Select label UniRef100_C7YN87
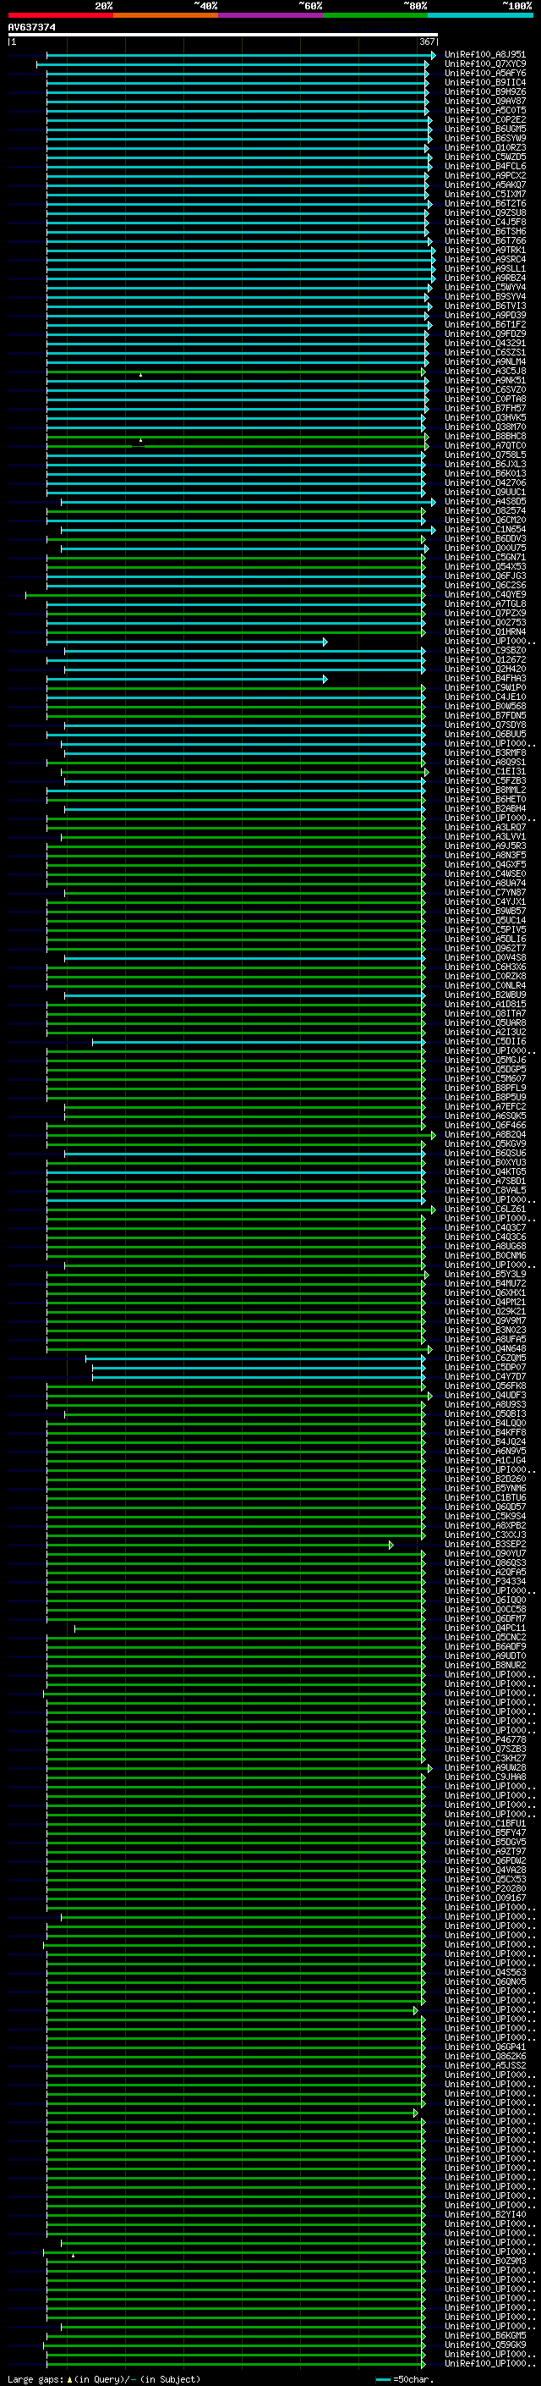 (484, 892)
